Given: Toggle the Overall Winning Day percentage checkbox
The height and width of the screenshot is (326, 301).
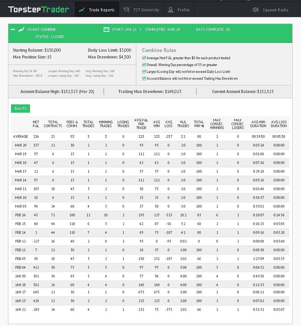Looking at the screenshot, I should [144, 65].
